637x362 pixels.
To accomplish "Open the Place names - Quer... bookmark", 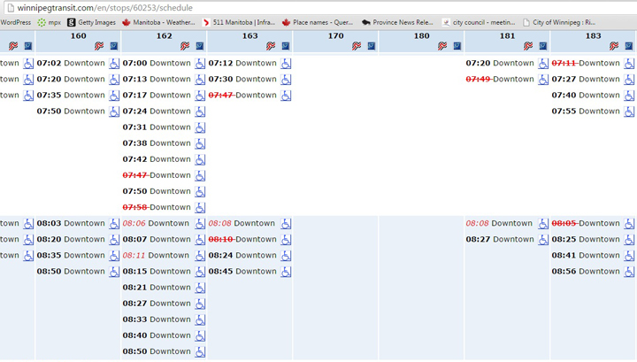I will click(318, 22).
